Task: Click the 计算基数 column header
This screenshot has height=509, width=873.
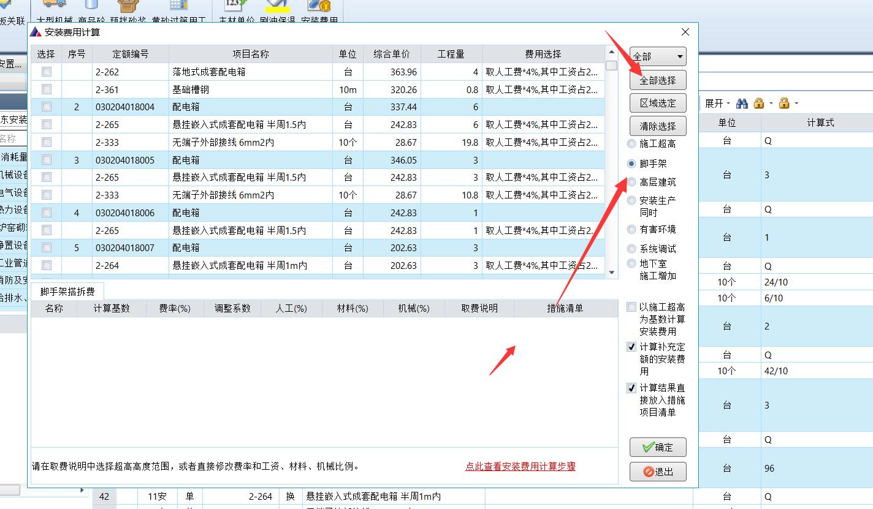Action: [112, 308]
